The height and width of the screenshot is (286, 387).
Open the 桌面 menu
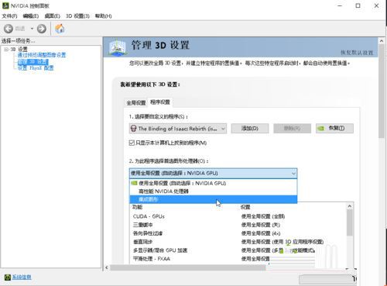pyautogui.click(x=52, y=16)
